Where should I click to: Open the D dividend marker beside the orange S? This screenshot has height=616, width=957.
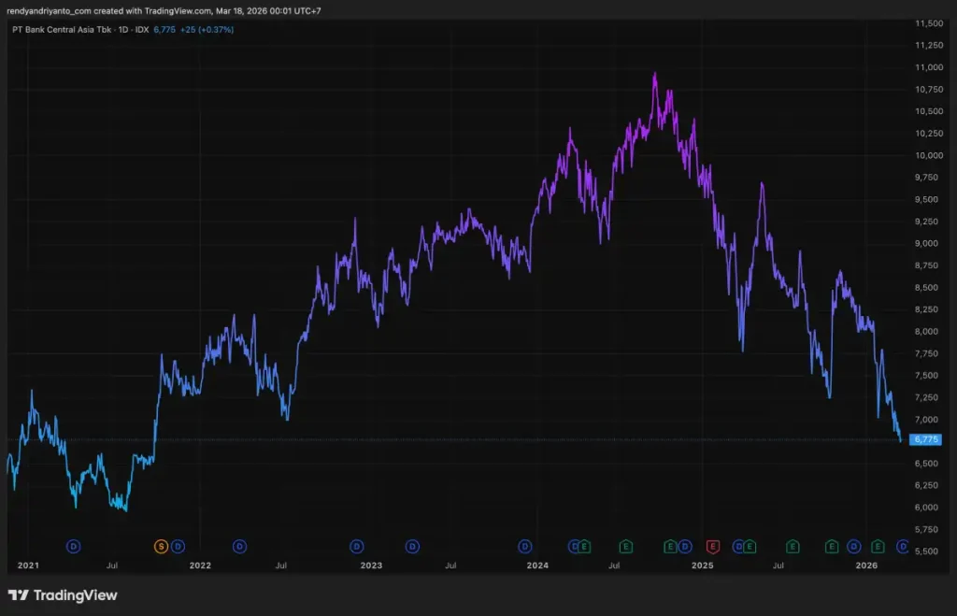tap(178, 546)
